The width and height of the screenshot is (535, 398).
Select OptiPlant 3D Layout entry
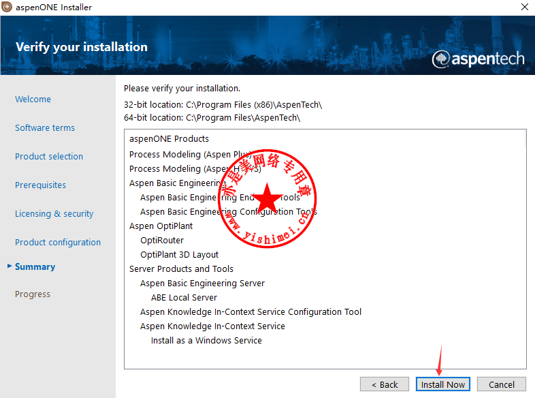click(x=179, y=255)
